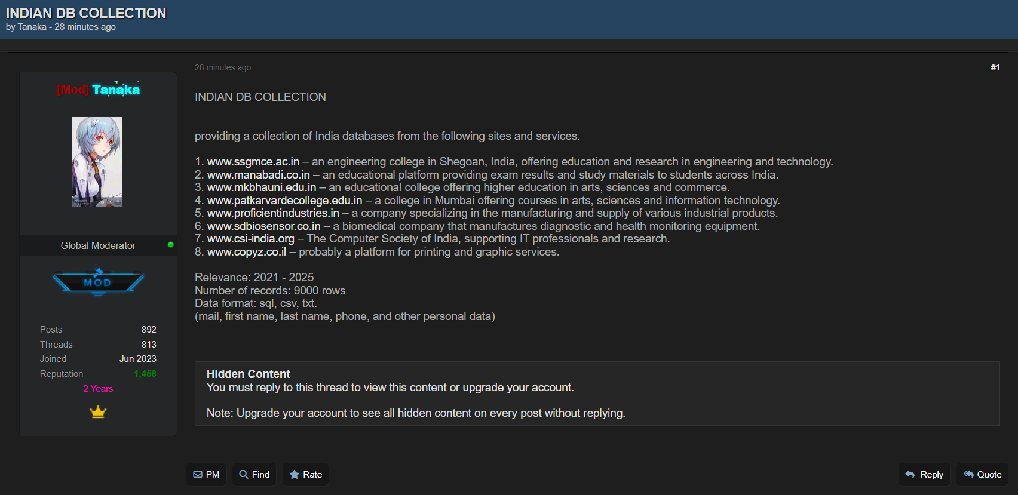Click the green online status dot

(x=171, y=245)
